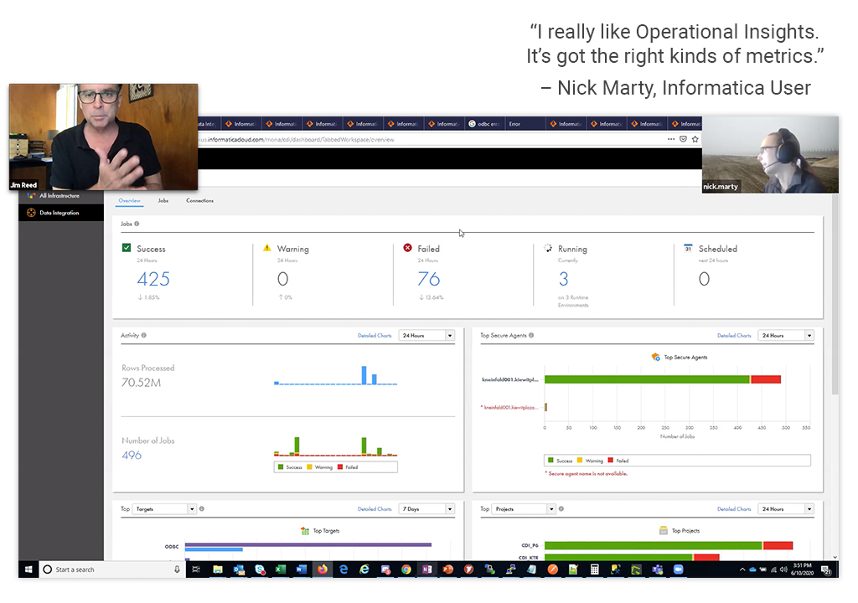
Task: Select Data Integration in the sidebar
Action: point(60,213)
